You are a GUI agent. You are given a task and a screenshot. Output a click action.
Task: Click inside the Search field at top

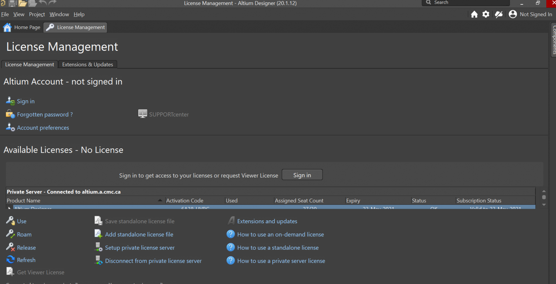click(466, 3)
